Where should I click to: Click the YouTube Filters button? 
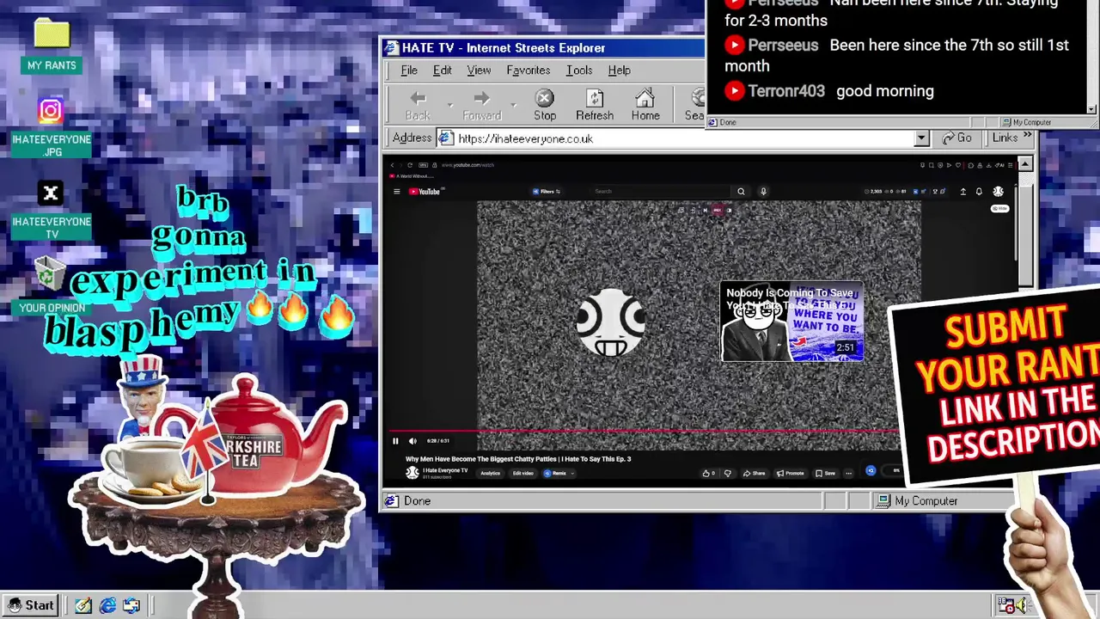[x=546, y=192]
